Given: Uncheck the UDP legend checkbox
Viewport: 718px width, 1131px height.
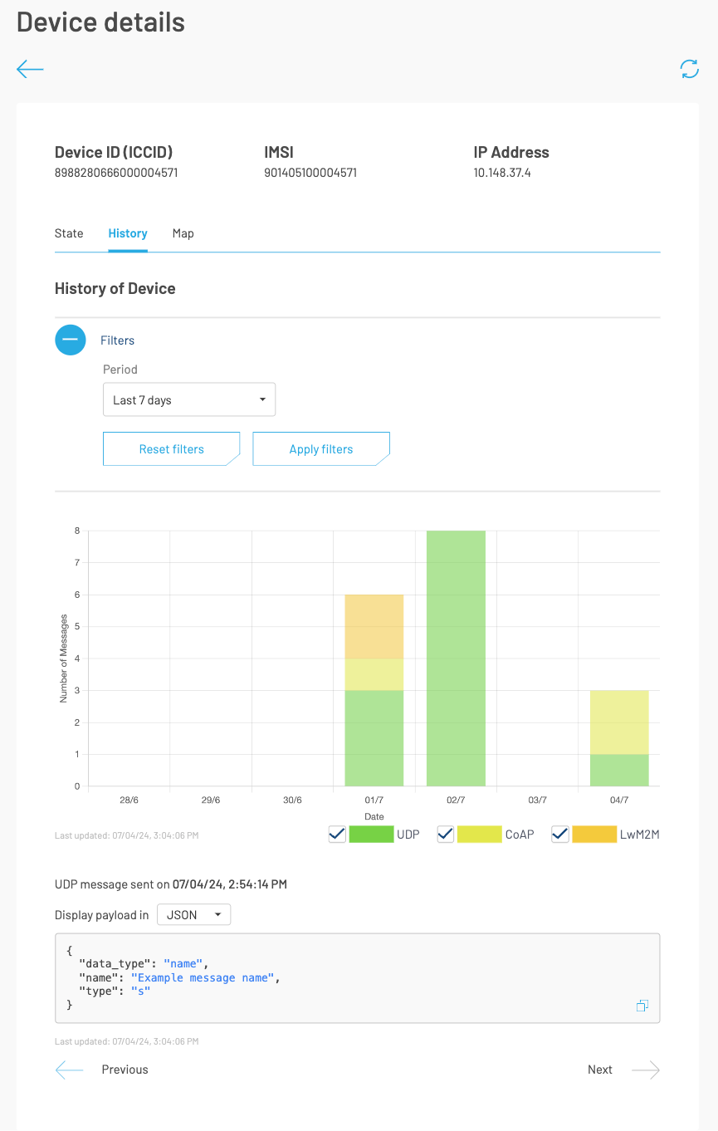Looking at the screenshot, I should pos(337,835).
